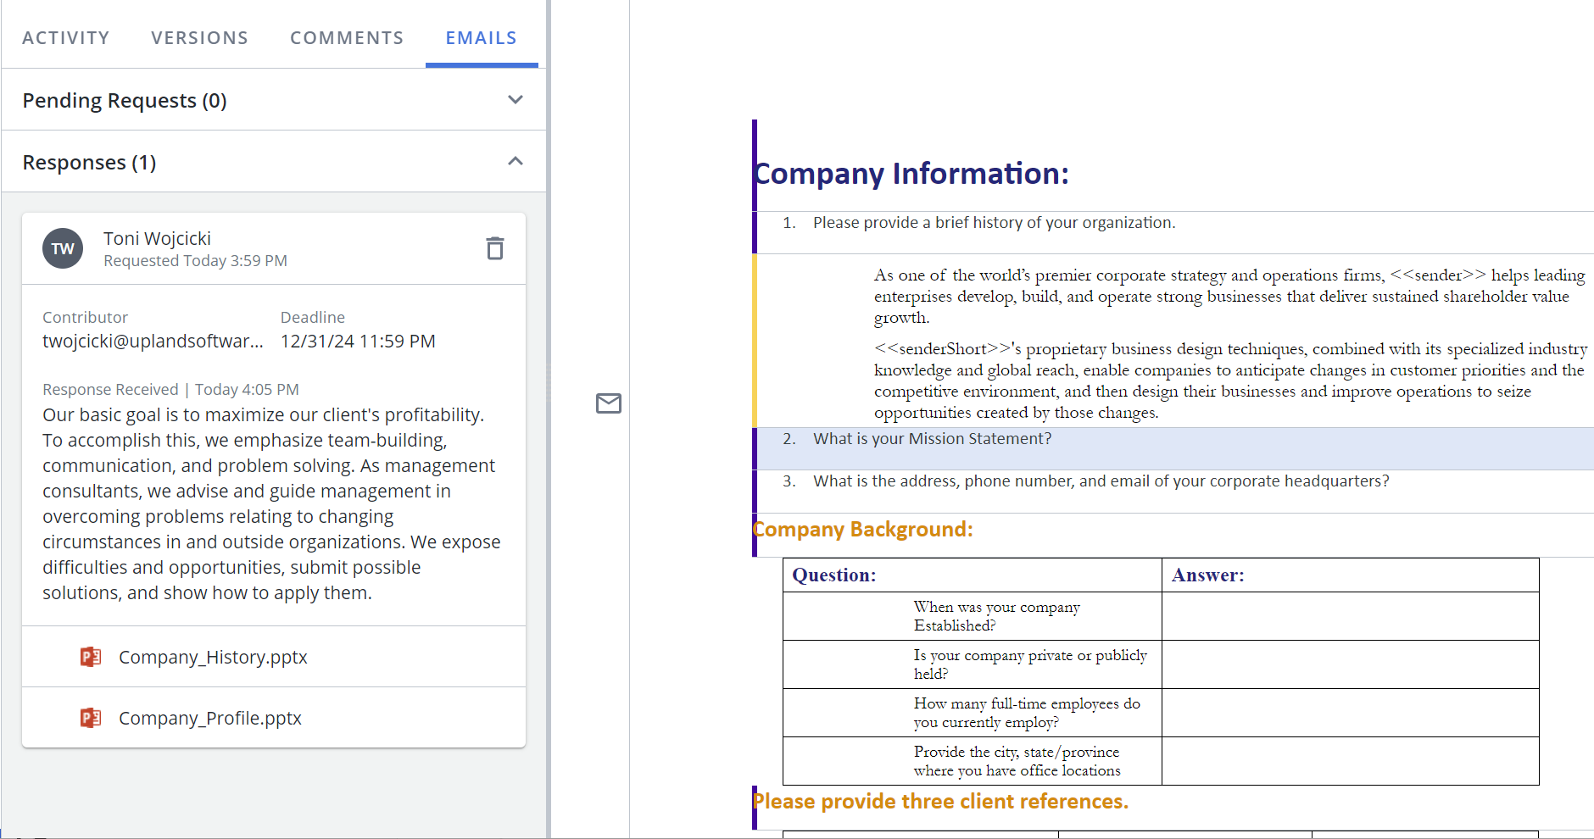
Task: Click contributor email twojcicki@uplandsoftwar...
Action: point(153,341)
